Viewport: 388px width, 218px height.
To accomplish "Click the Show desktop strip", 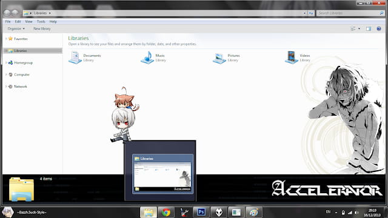I will click(x=386, y=213).
